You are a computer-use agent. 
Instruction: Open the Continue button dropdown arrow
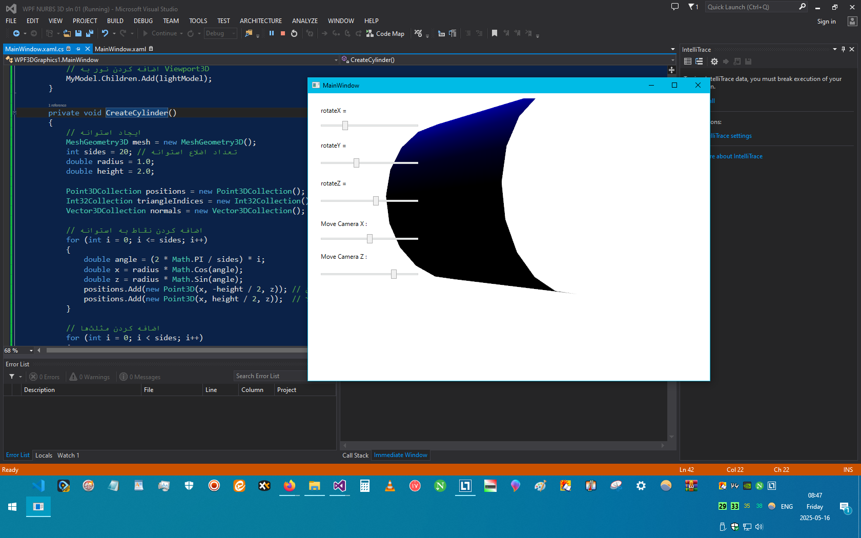181,33
